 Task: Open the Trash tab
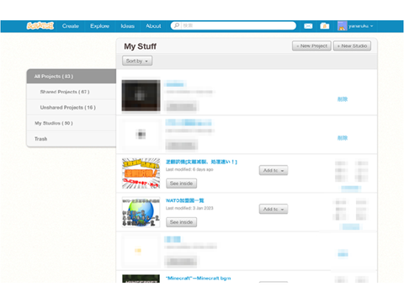[x=72, y=139]
